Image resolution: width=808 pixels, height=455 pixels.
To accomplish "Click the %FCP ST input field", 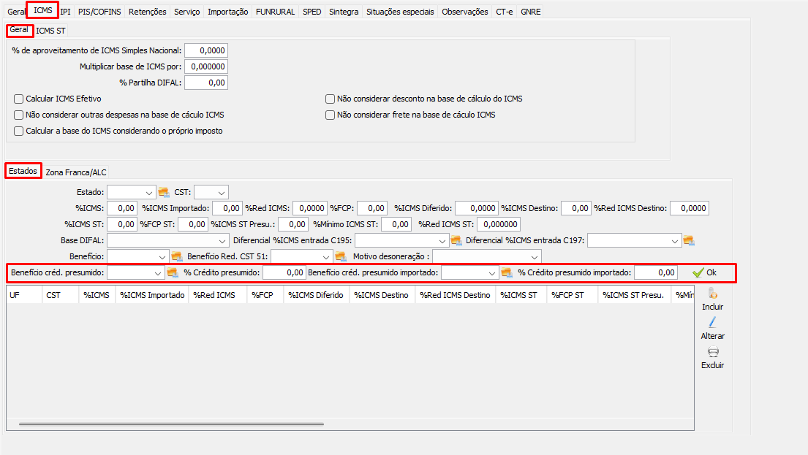I will [193, 224].
